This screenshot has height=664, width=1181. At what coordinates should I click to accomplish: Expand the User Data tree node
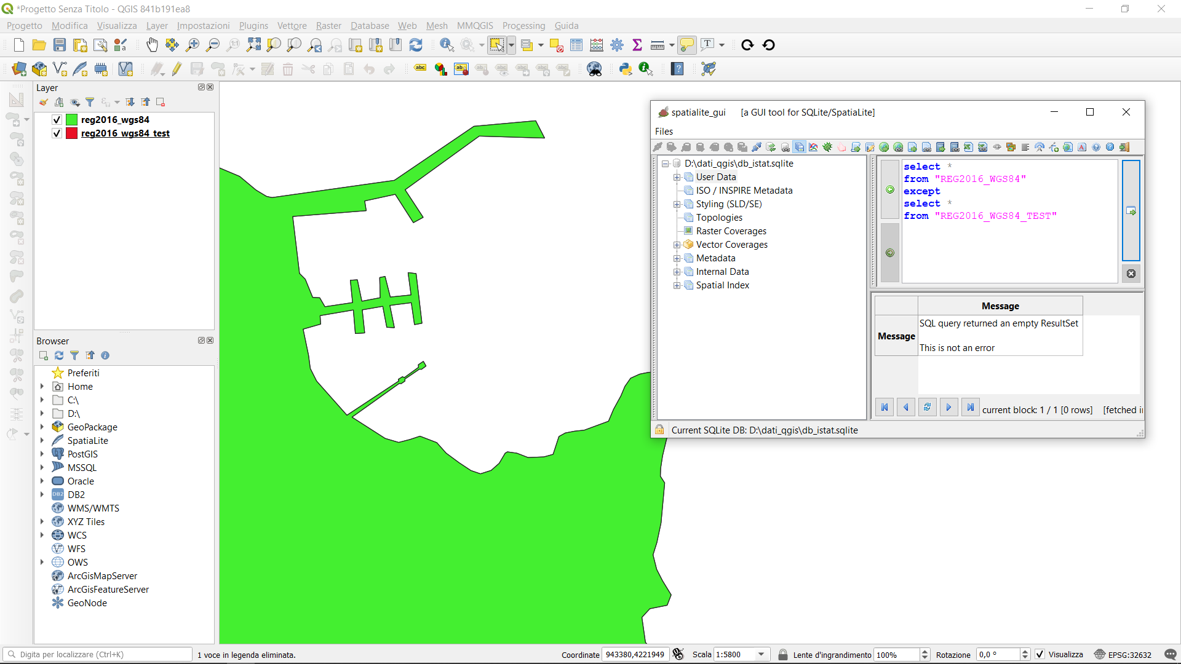tap(677, 177)
